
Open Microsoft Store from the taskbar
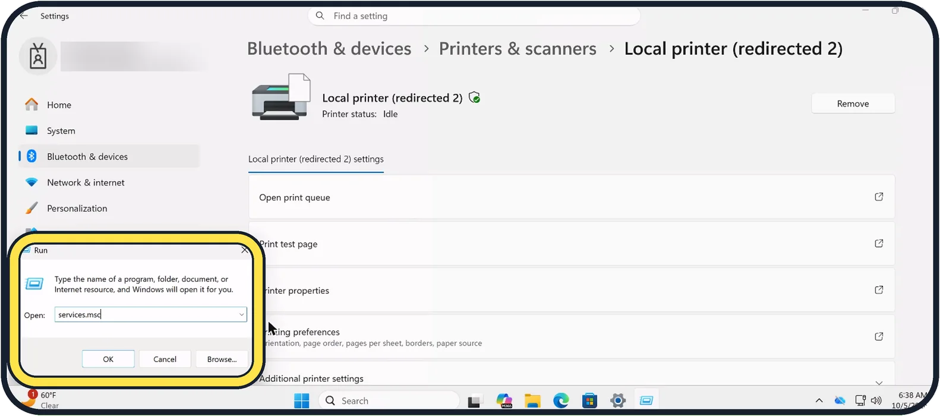click(x=589, y=401)
